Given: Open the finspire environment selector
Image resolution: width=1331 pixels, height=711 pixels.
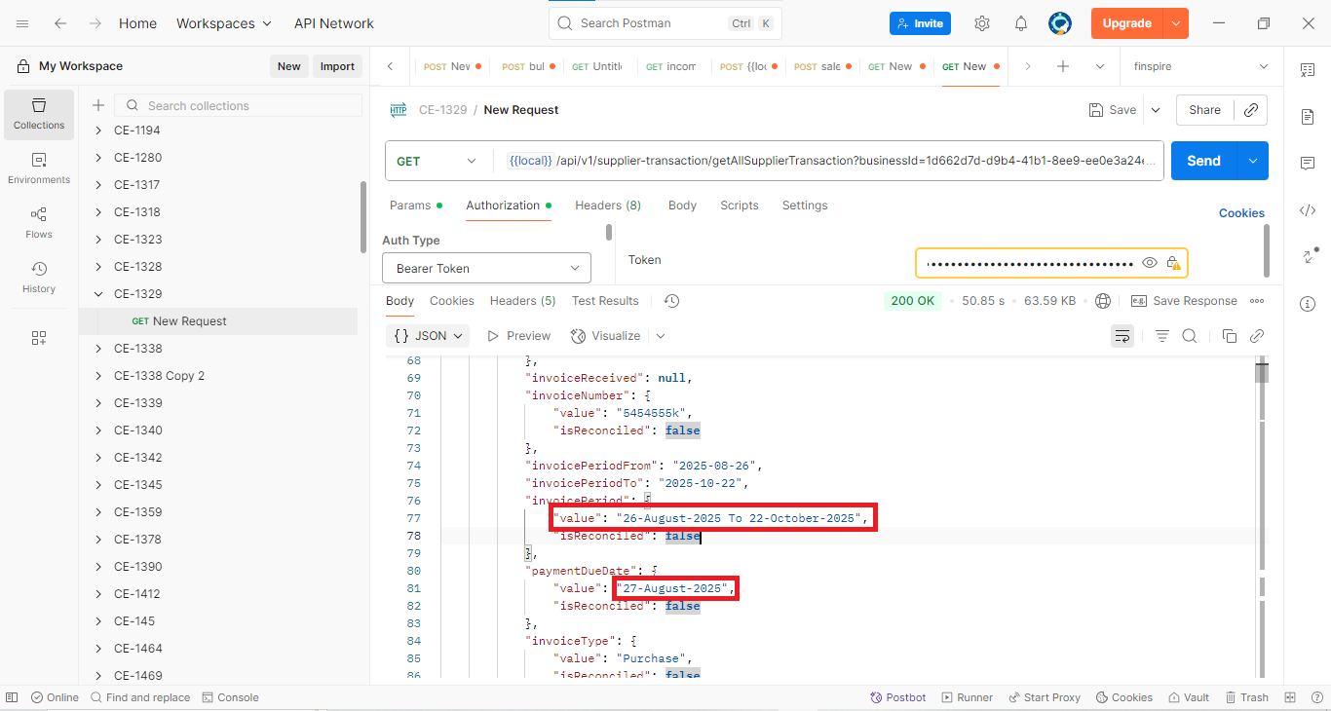Looking at the screenshot, I should [1200, 66].
